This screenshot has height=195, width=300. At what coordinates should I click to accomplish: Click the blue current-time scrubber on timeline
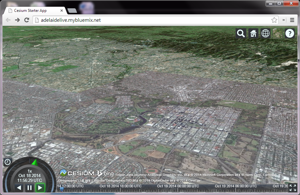[62, 189]
